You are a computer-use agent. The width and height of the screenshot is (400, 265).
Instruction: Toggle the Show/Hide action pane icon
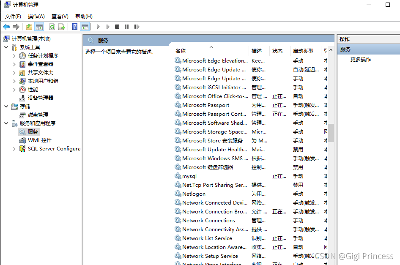click(85, 27)
